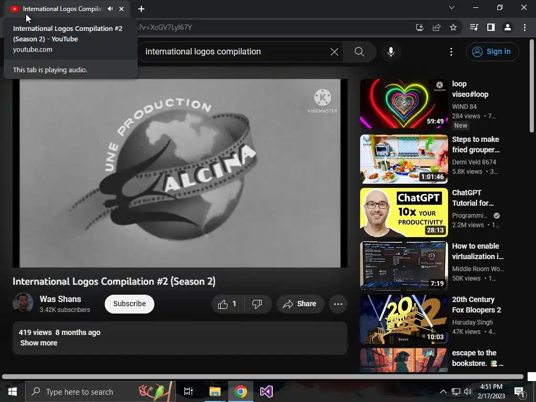The height and width of the screenshot is (402, 536).
Task: Click the video title International Logos Compilation #2
Action: tap(114, 281)
